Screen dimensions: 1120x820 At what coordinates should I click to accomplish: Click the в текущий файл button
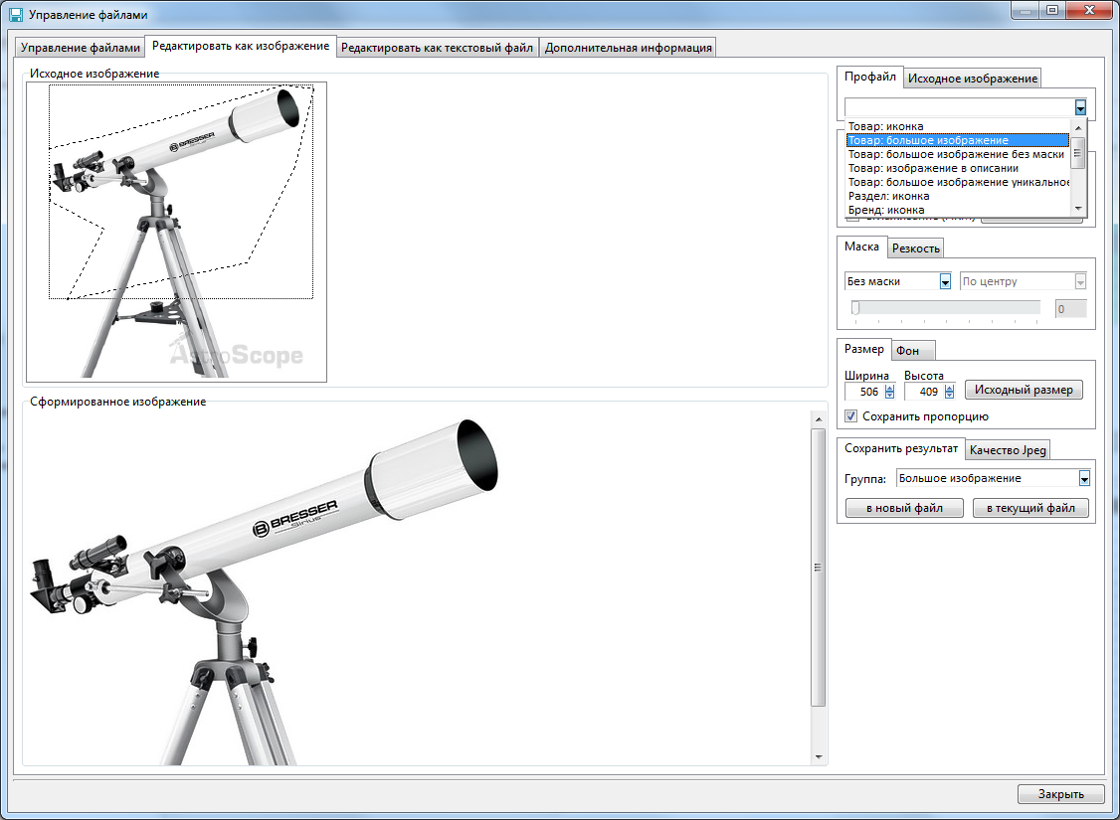[1030, 508]
